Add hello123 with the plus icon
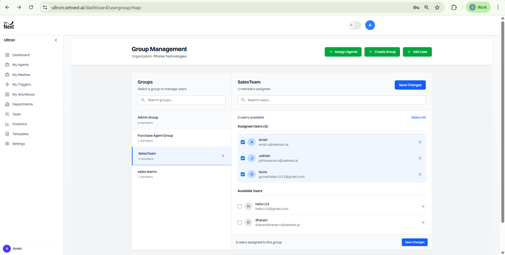 [423, 207]
